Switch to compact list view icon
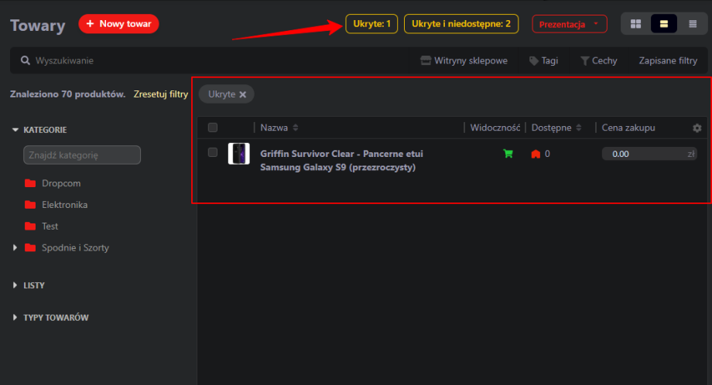Viewport: 712px width, 385px height. (x=693, y=24)
